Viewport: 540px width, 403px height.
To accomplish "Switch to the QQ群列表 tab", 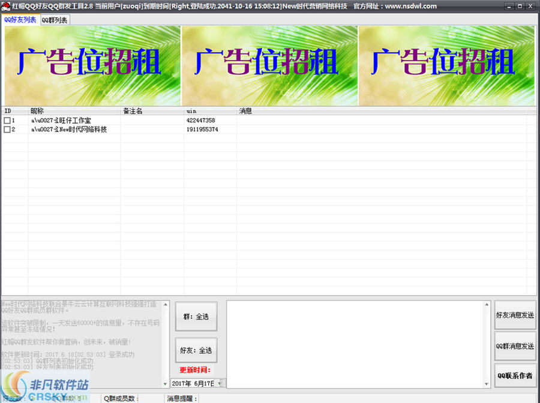I will (x=55, y=19).
